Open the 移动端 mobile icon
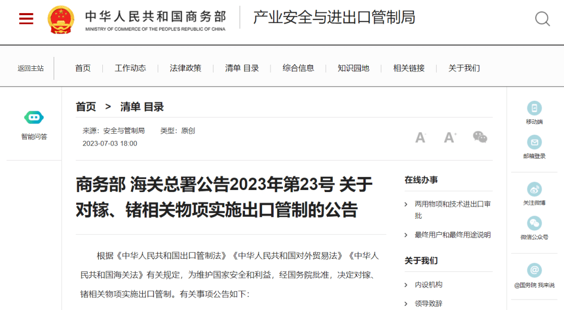Image resolution: width=564 pixels, height=310 pixels. click(534, 108)
